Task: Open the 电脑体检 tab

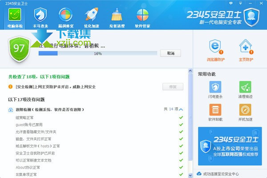Action: [x=15, y=18]
